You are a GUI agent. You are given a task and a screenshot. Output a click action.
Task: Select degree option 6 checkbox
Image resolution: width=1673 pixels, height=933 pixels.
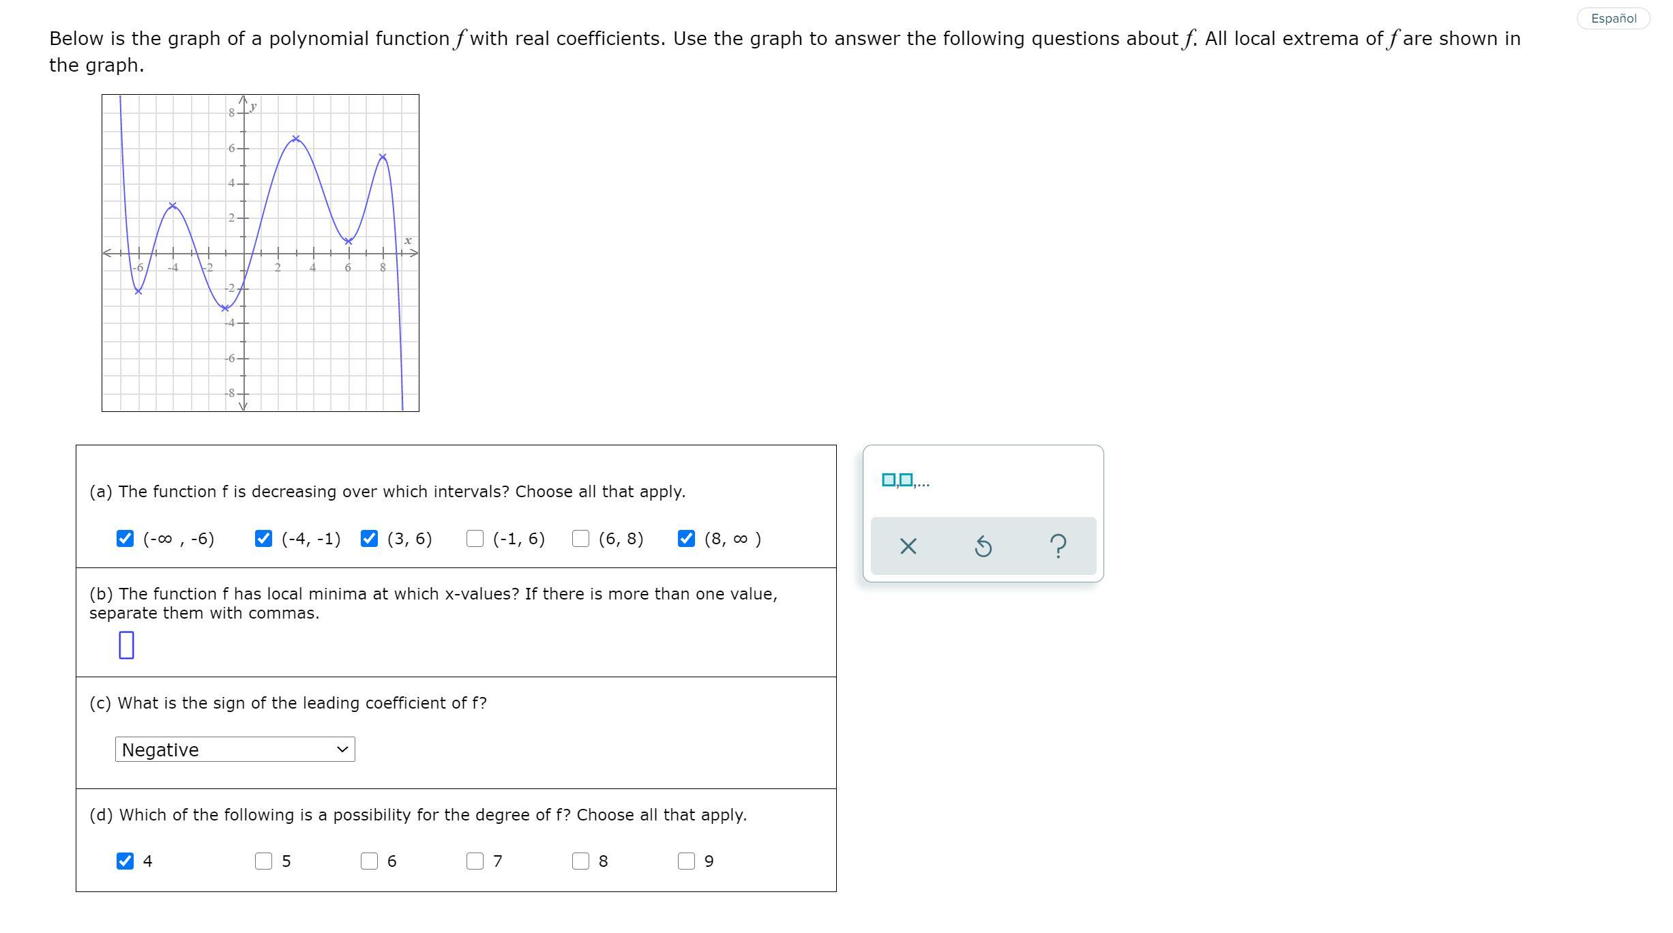(x=369, y=861)
